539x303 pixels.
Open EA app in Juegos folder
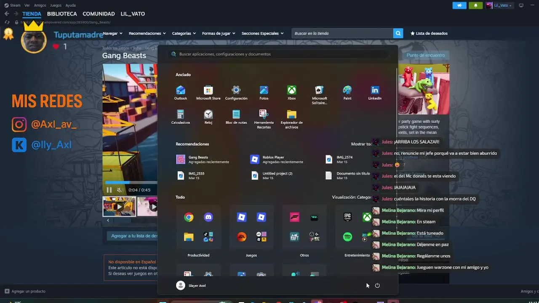pos(242,237)
